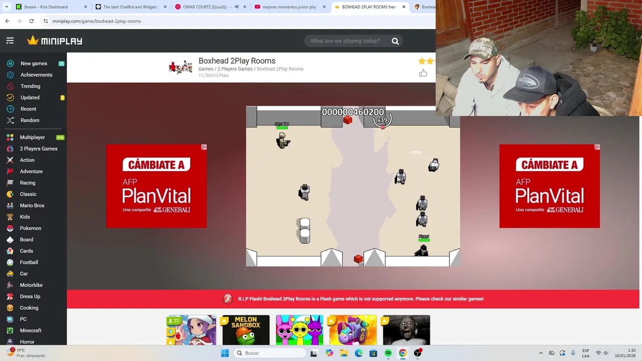Click the Windows taskbar Buscar search box
642x361 pixels.
(x=270, y=353)
